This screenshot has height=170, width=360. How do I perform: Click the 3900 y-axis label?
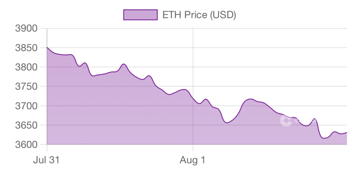click(x=26, y=28)
